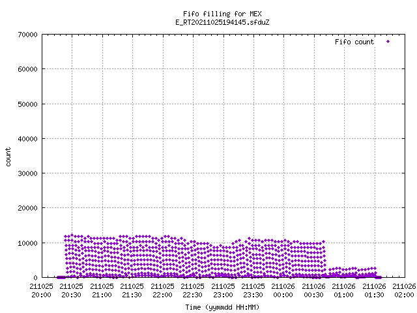Click the x-axis tick 211026 02:00
This screenshot has height=313, width=417.
click(404, 291)
